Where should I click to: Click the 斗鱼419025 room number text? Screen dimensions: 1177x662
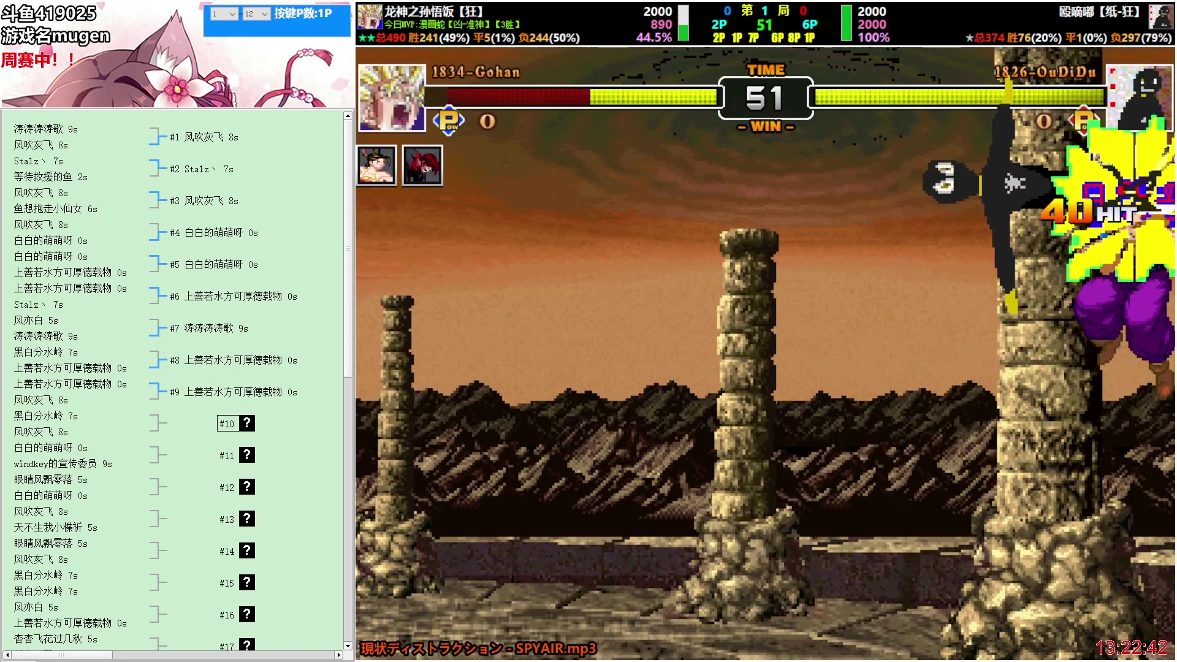pyautogui.click(x=49, y=13)
